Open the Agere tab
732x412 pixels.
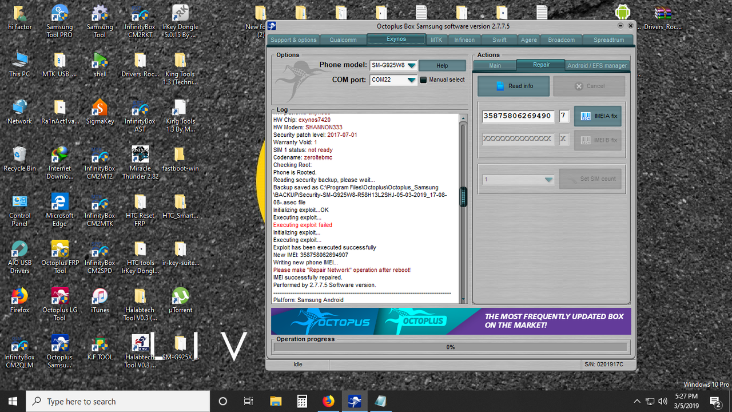(528, 39)
